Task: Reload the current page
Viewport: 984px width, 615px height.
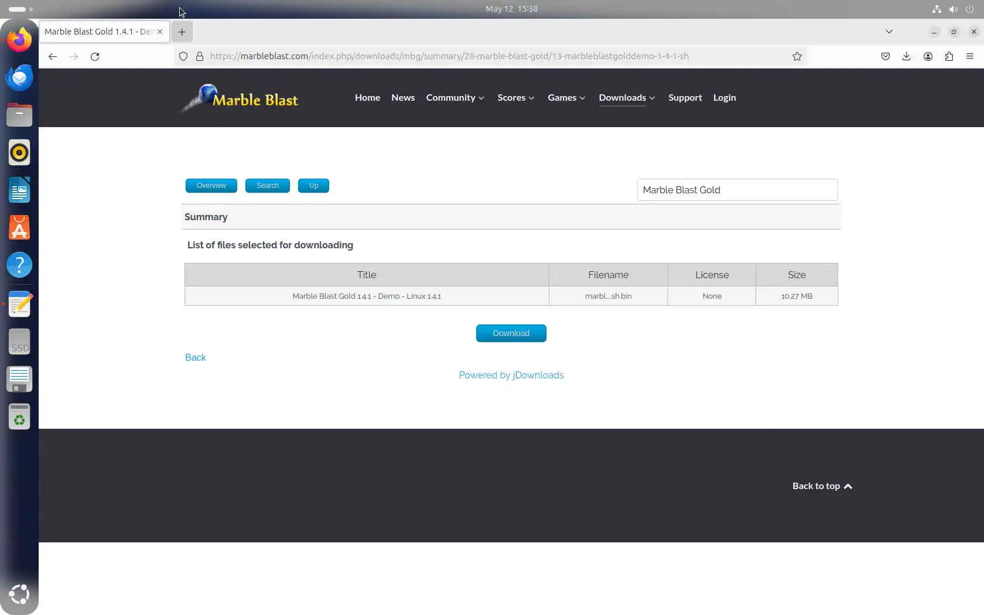Action: [x=95, y=56]
